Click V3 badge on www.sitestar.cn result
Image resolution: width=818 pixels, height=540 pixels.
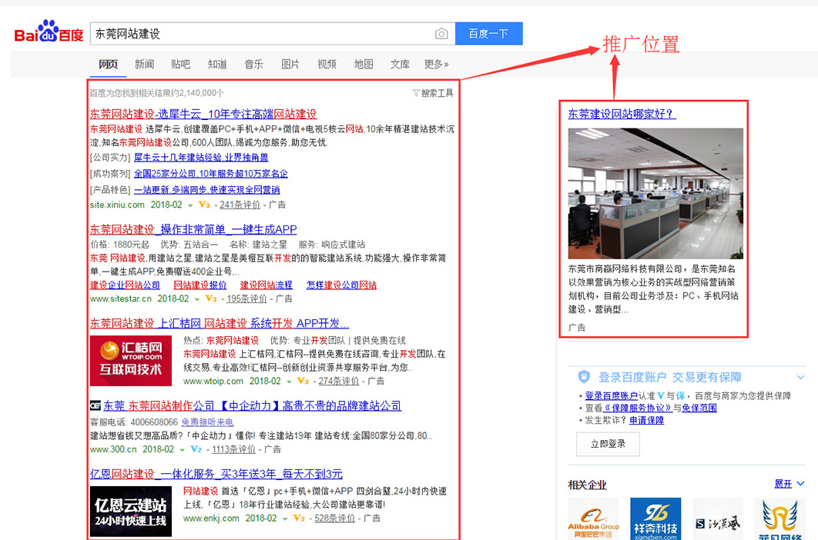[211, 298]
